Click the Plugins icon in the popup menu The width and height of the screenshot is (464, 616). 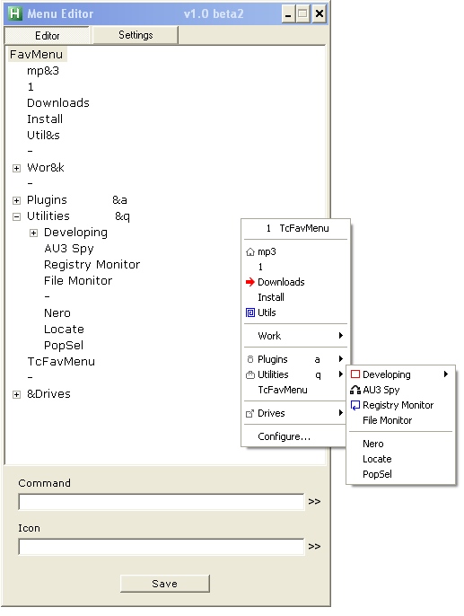click(x=250, y=359)
